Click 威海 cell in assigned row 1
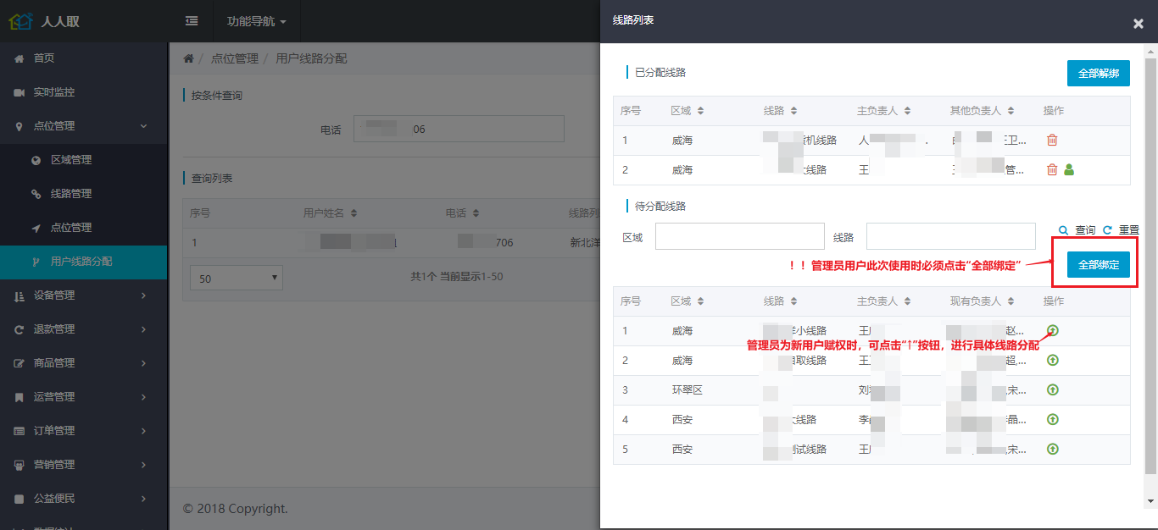1158x530 pixels. click(x=682, y=141)
